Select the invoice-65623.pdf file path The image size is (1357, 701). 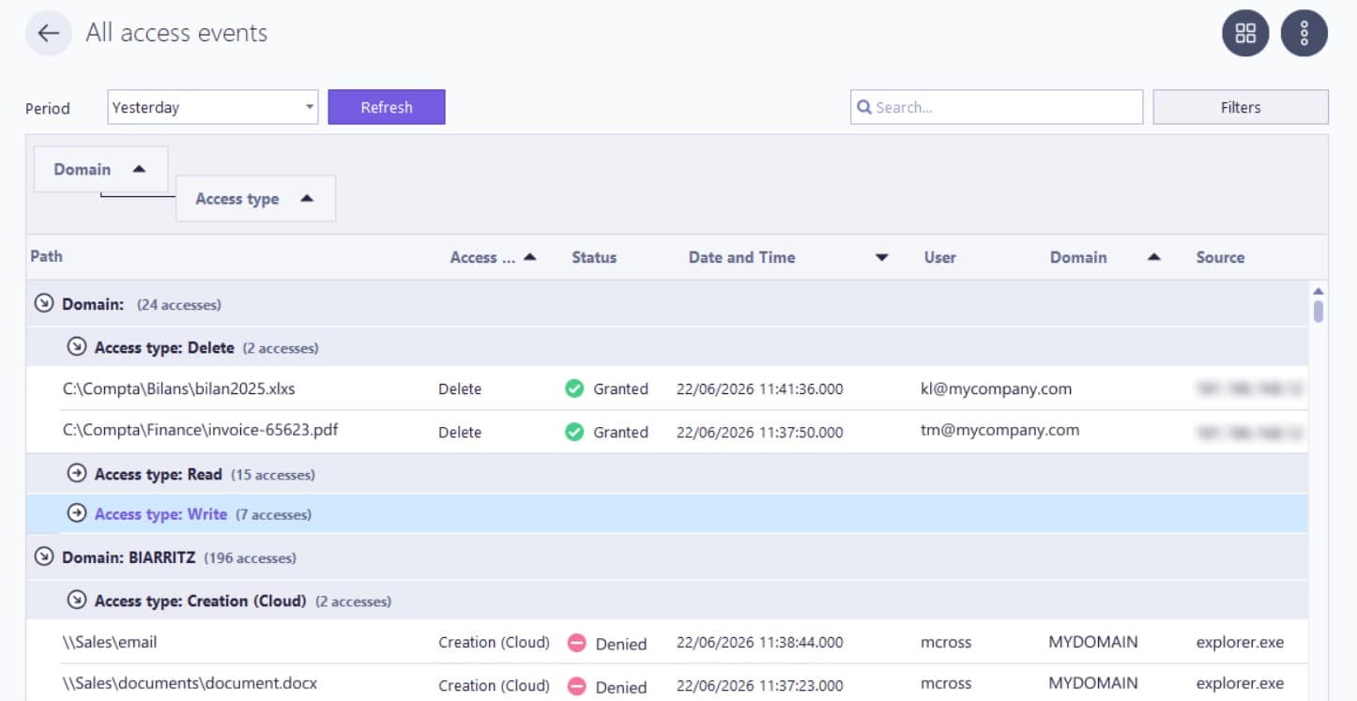click(x=200, y=431)
